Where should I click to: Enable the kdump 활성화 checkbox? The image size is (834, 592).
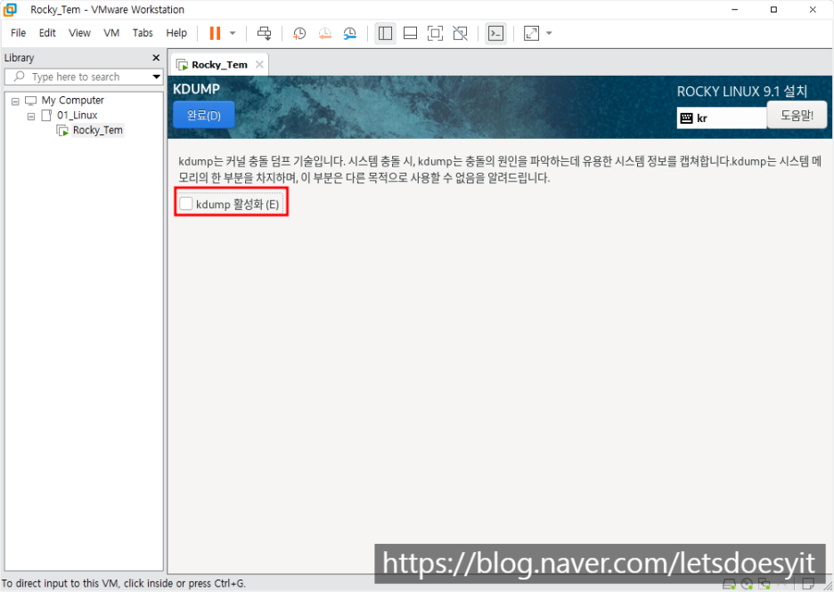tap(186, 204)
